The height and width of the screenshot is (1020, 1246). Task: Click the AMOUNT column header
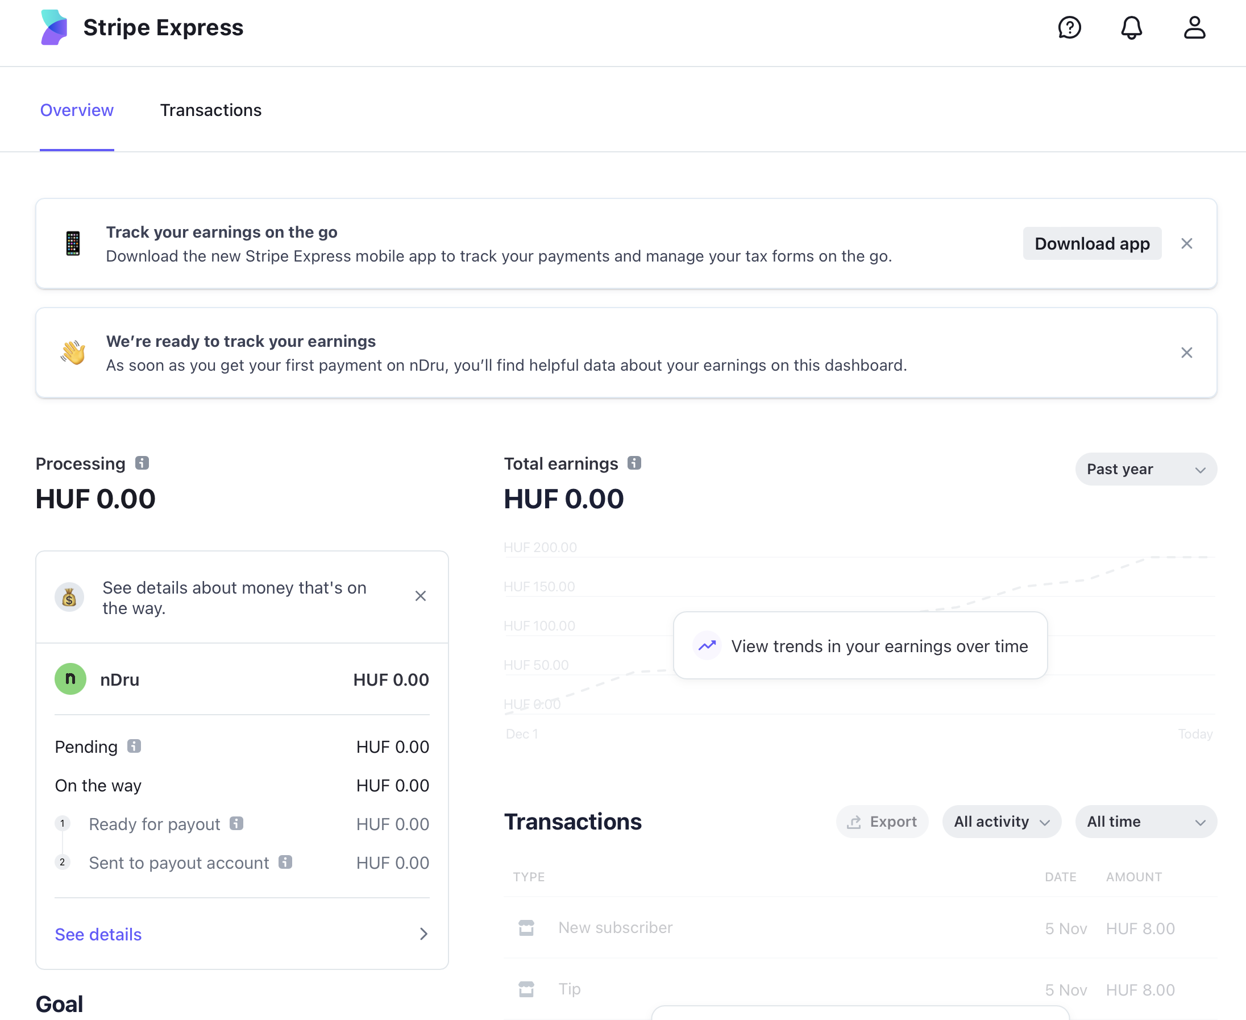pos(1134,877)
